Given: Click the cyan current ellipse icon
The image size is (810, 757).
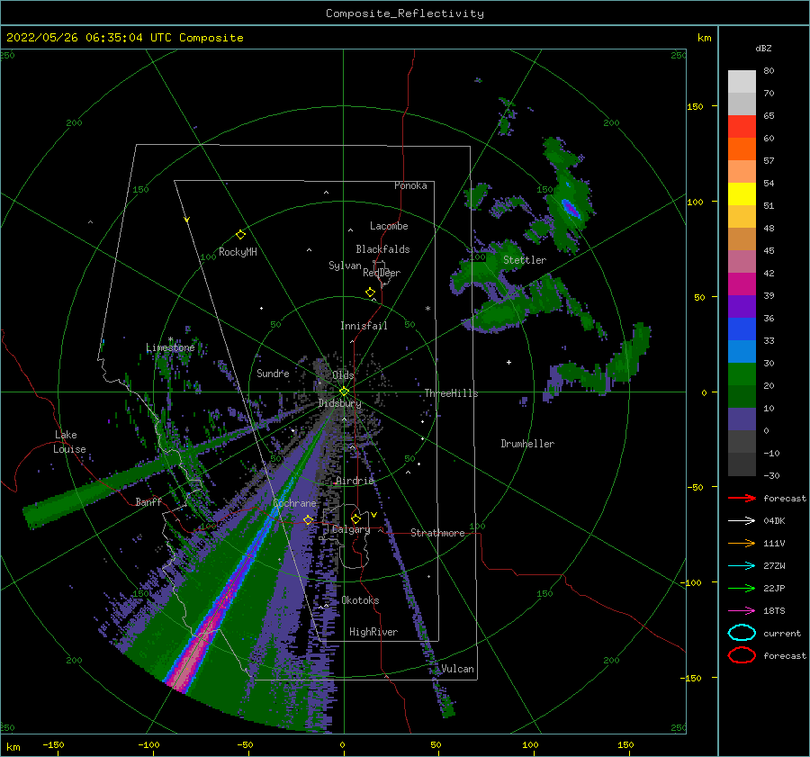Looking at the screenshot, I should (x=742, y=633).
